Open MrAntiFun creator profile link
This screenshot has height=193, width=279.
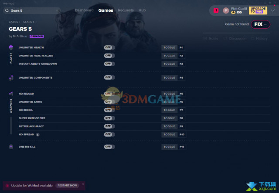tap(20, 36)
